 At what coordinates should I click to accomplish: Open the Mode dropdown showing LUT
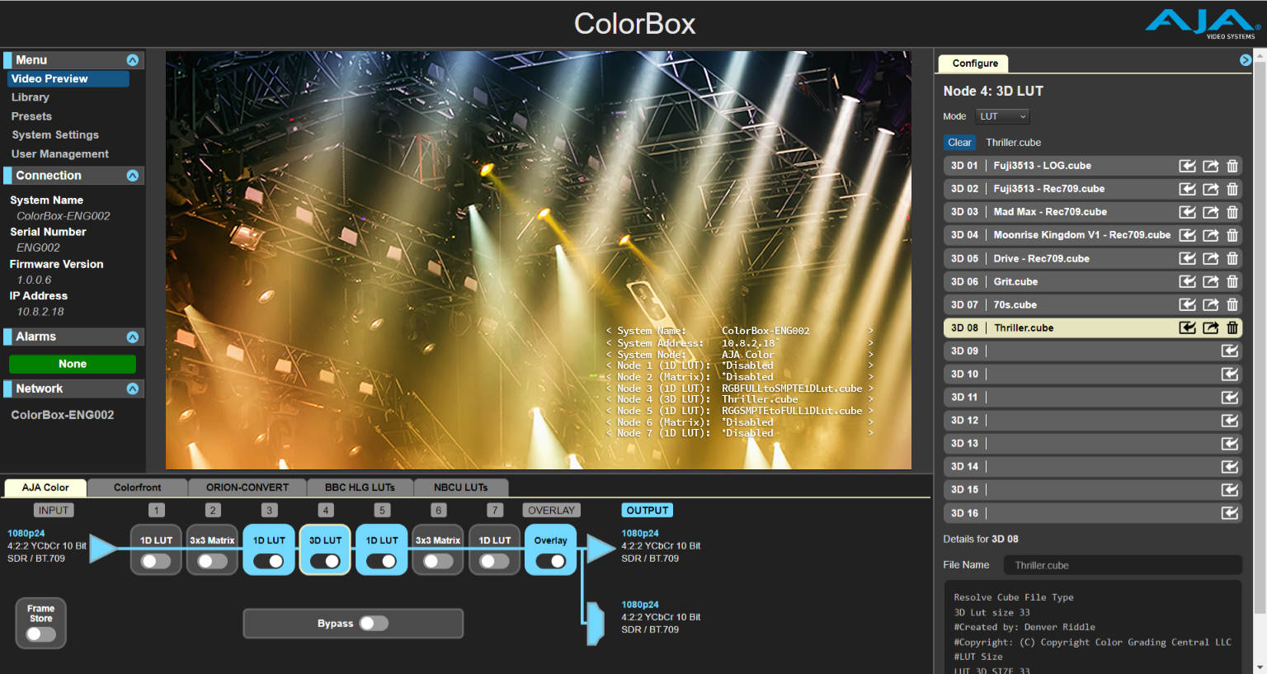[x=1001, y=116]
